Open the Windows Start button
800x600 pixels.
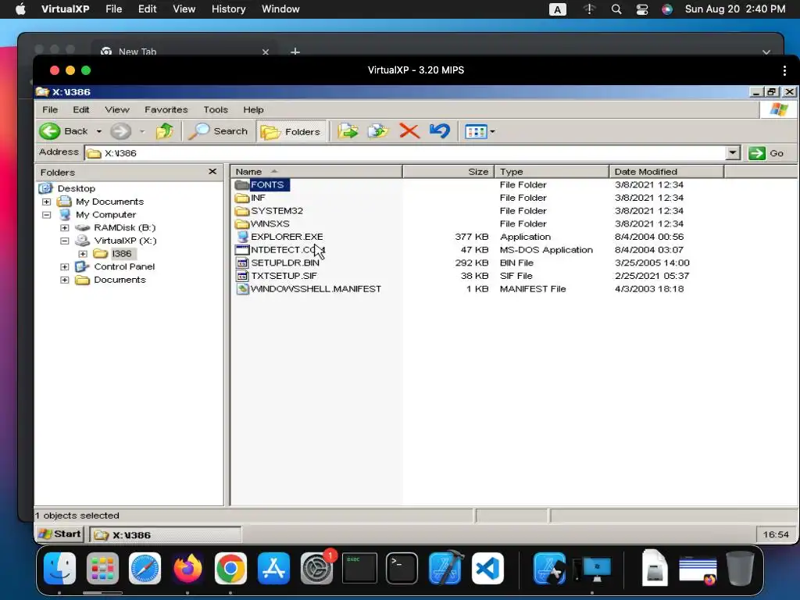(x=61, y=534)
